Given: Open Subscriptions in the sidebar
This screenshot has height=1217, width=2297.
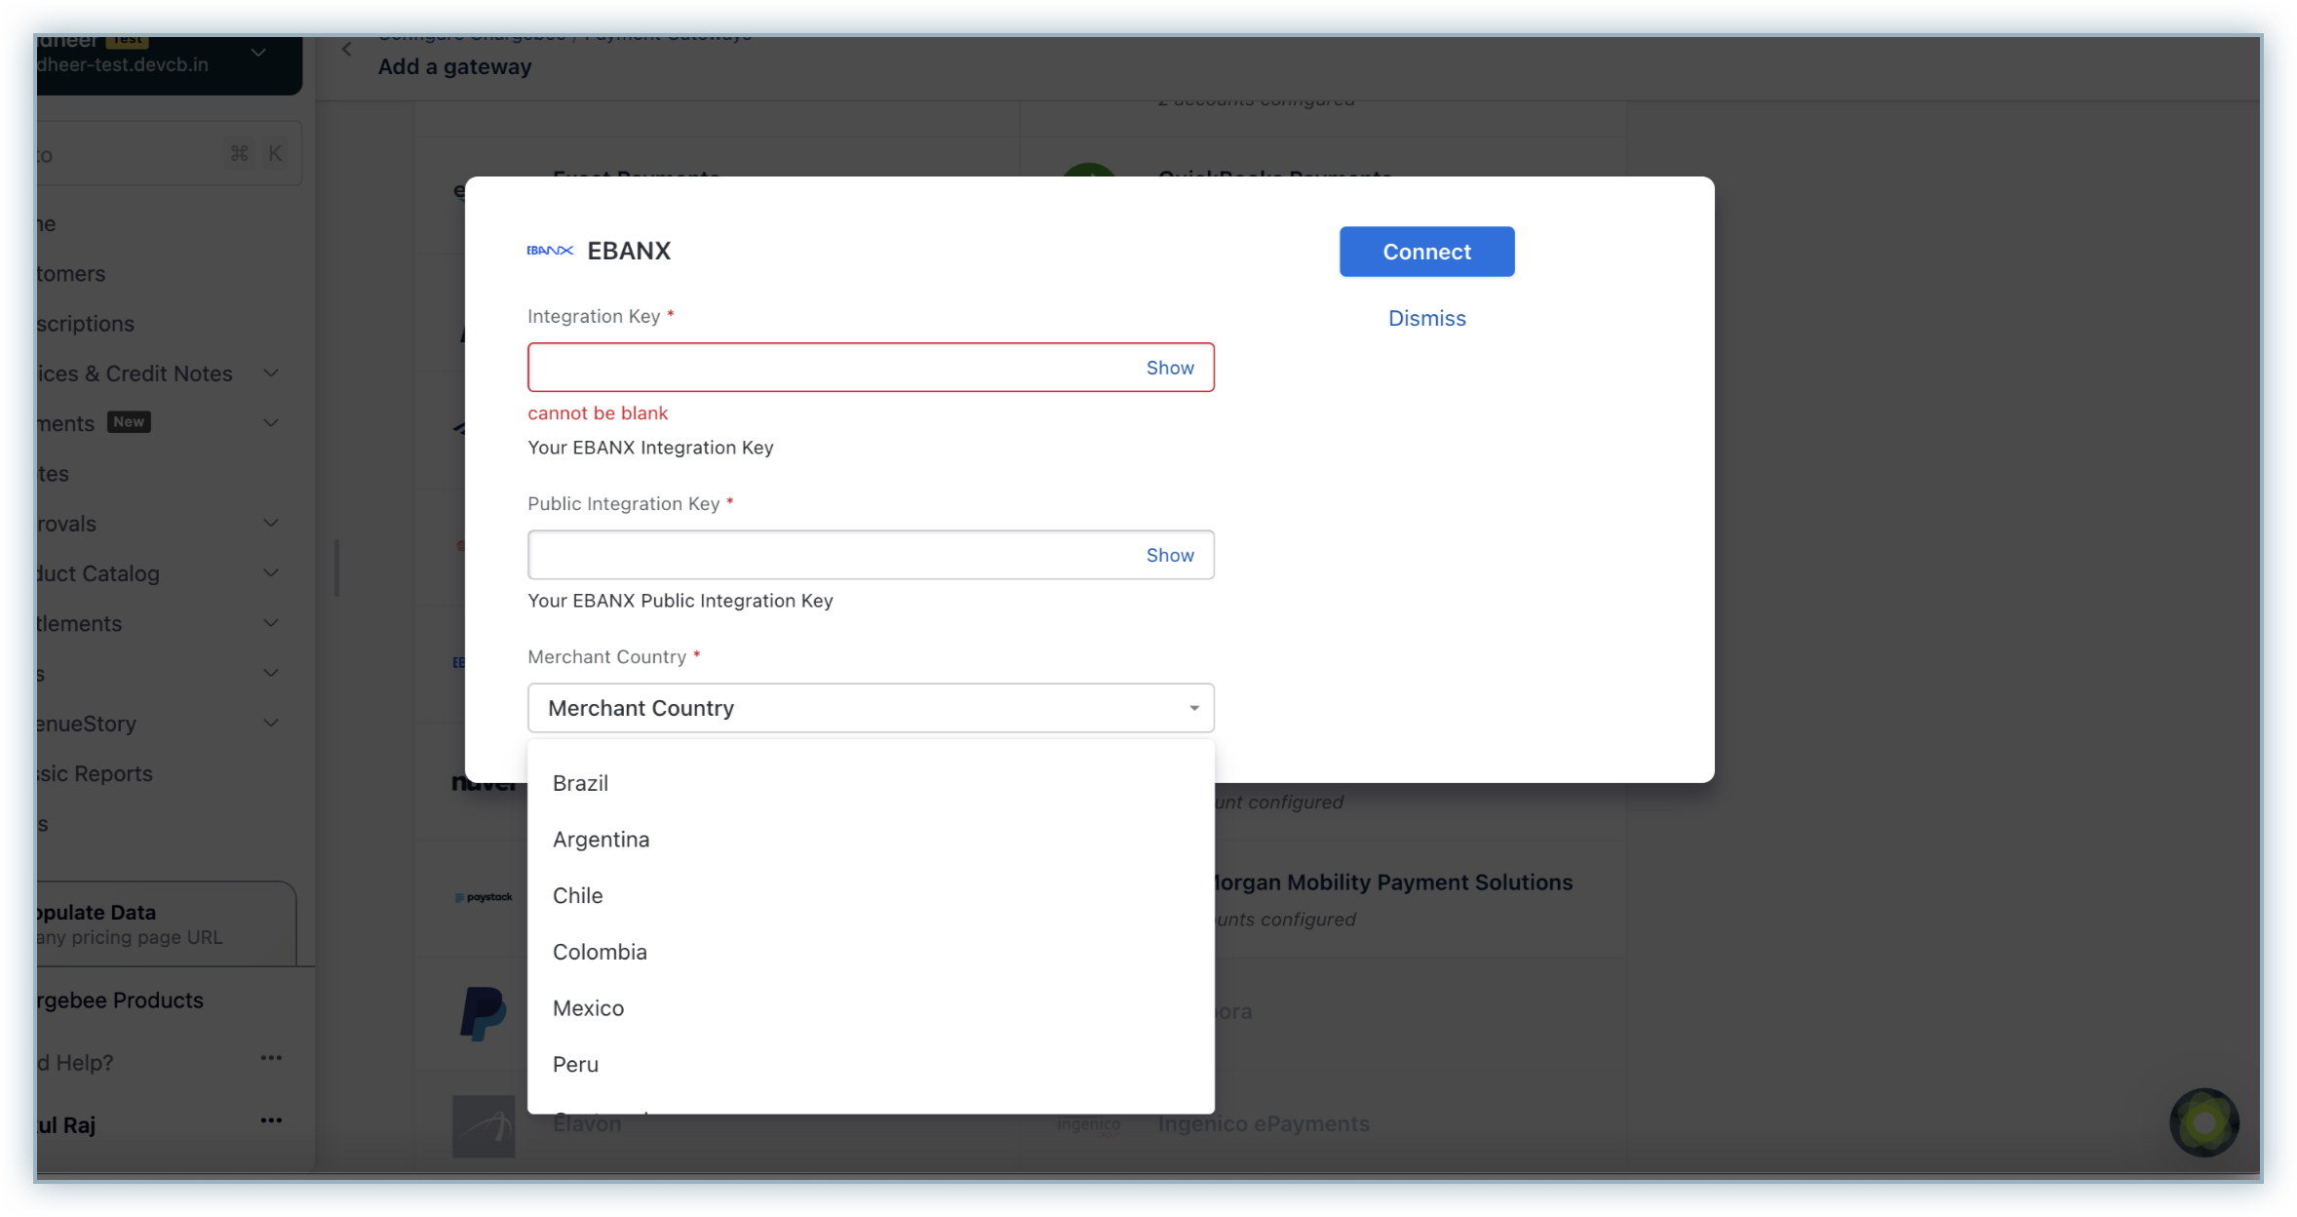Looking at the screenshot, I should click(x=86, y=324).
